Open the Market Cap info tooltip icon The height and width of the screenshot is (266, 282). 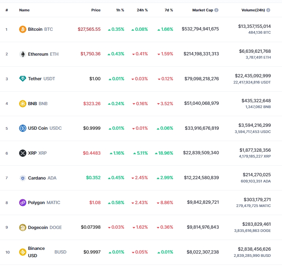point(216,10)
